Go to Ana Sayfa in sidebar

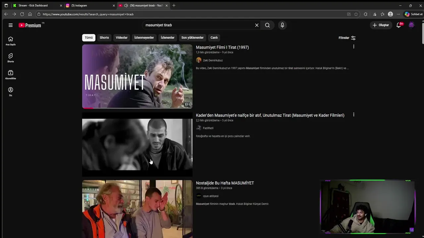click(11, 41)
